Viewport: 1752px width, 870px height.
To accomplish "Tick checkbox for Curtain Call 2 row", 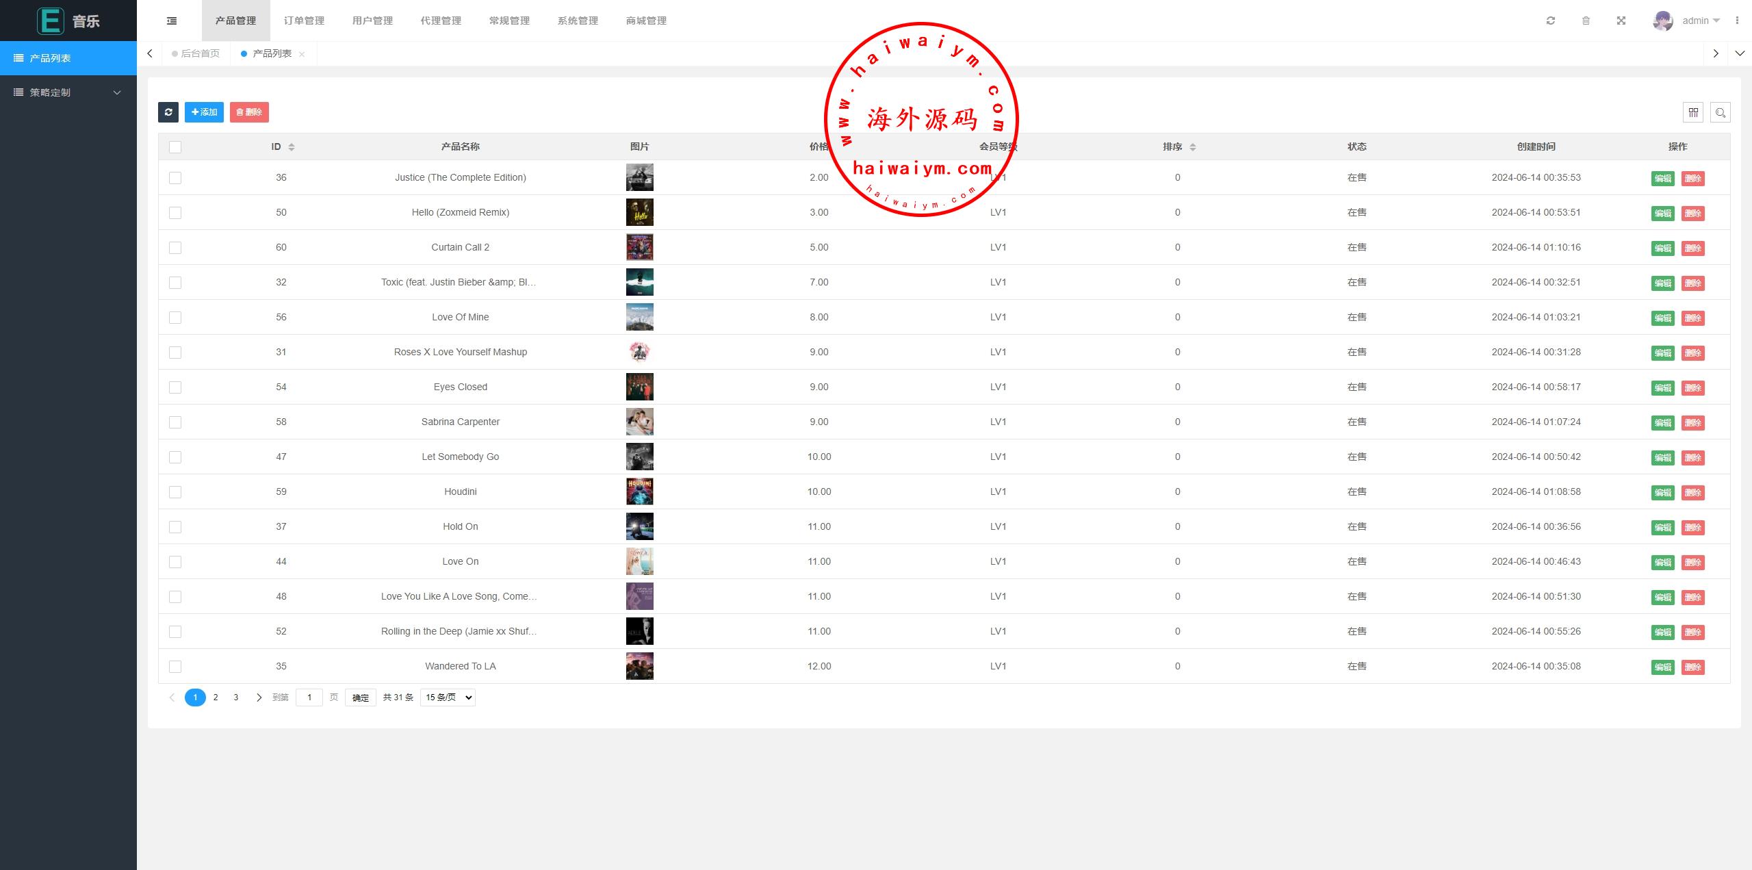I will point(175,248).
